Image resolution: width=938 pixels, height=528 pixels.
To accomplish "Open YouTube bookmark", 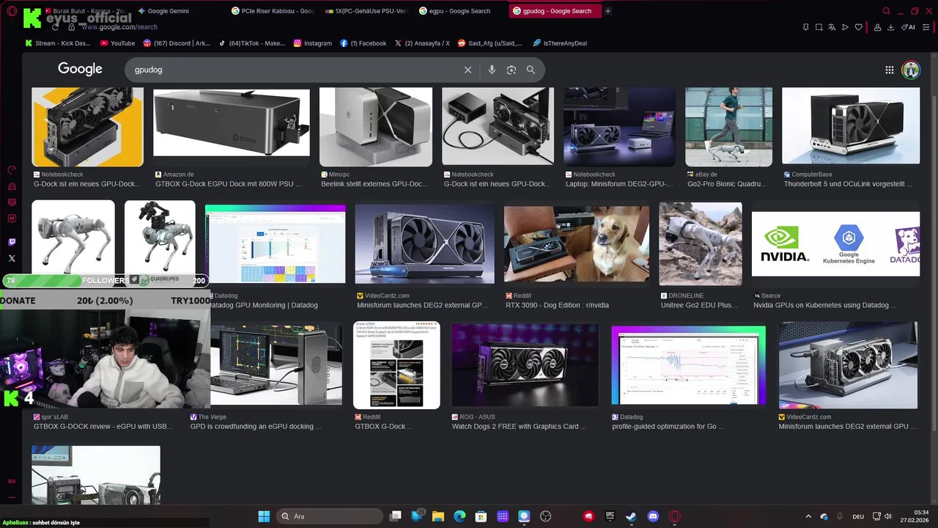I will (117, 43).
